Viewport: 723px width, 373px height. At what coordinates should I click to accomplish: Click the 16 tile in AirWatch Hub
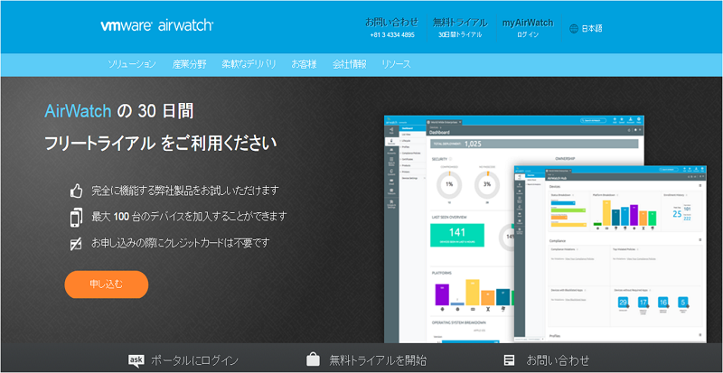click(663, 303)
